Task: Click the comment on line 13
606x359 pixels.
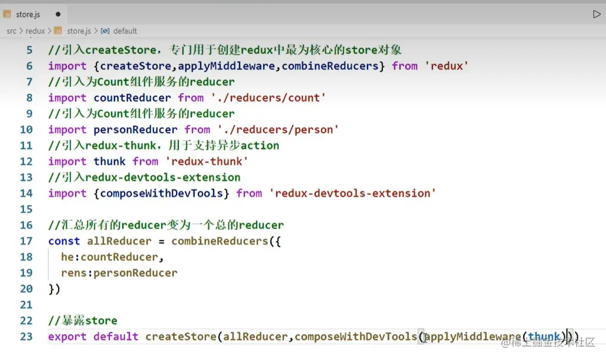Action: point(144,177)
